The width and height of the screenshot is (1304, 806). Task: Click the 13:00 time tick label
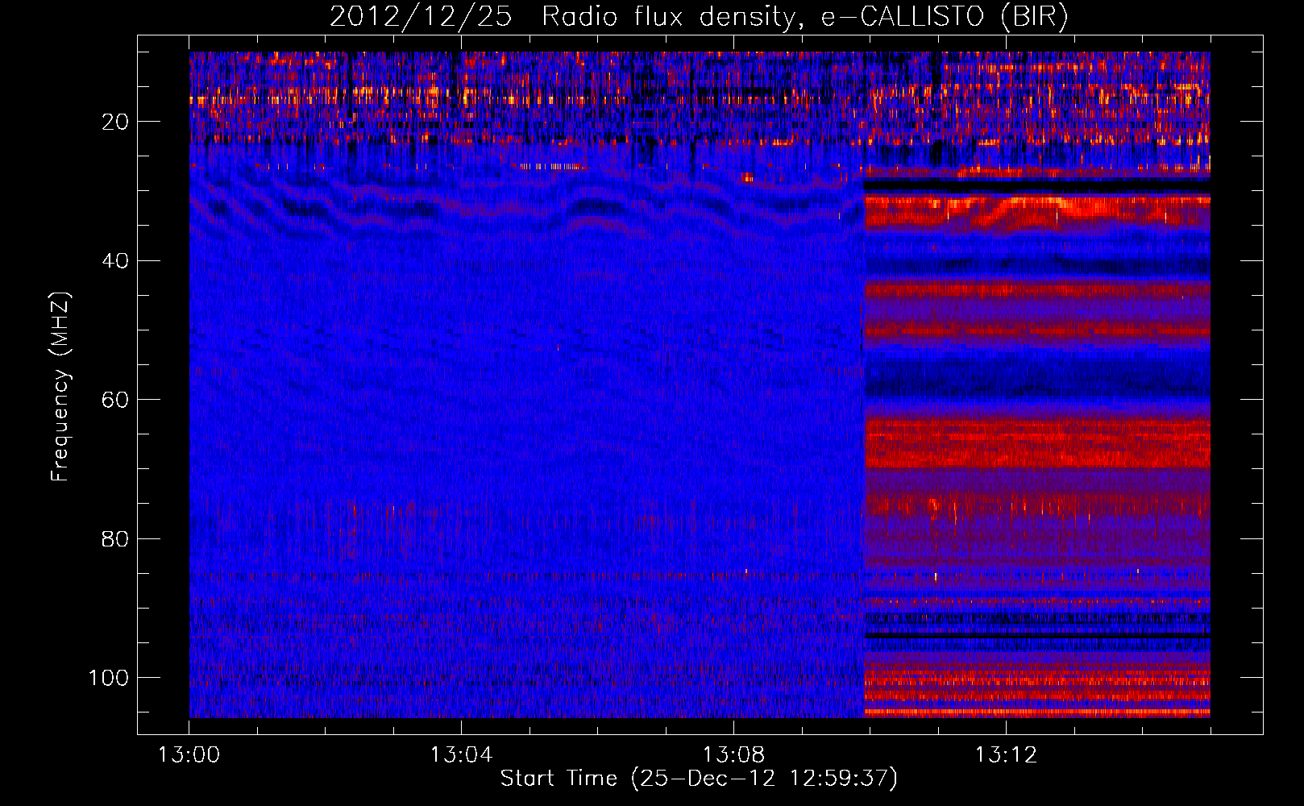[189, 755]
